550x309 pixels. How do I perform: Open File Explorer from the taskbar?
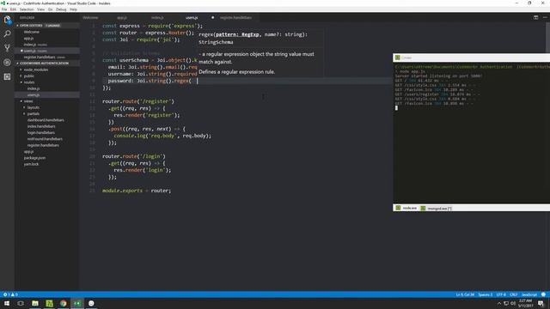click(x=35, y=303)
